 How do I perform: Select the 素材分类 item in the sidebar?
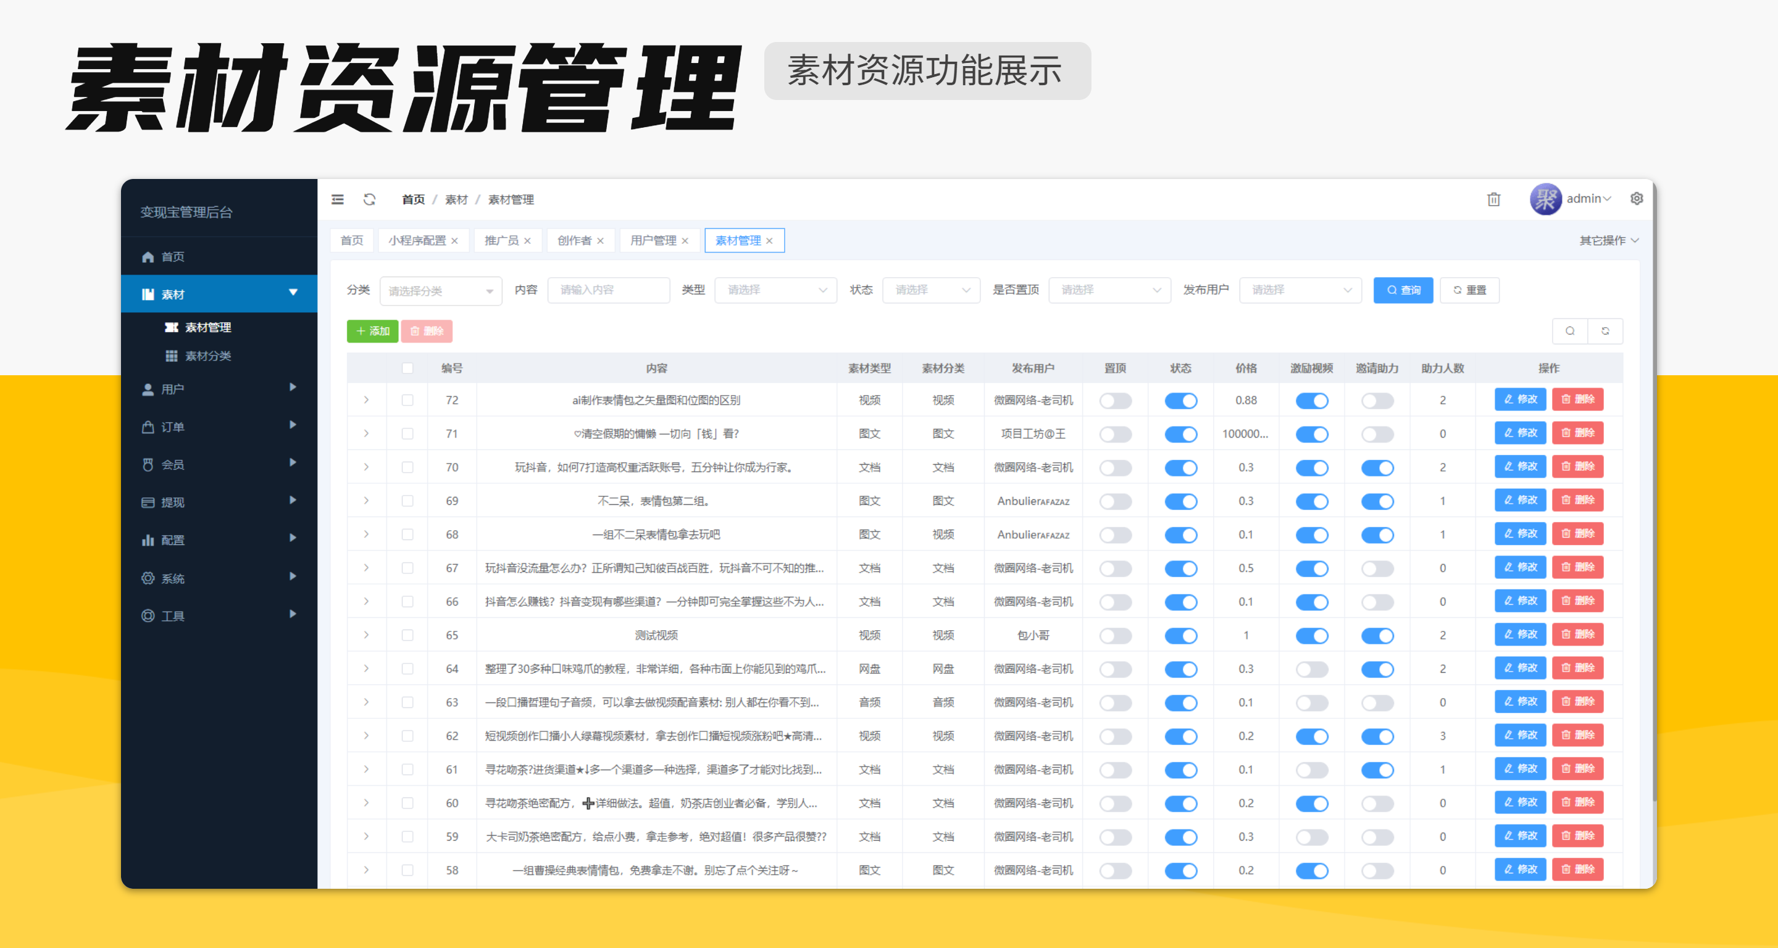click(210, 356)
